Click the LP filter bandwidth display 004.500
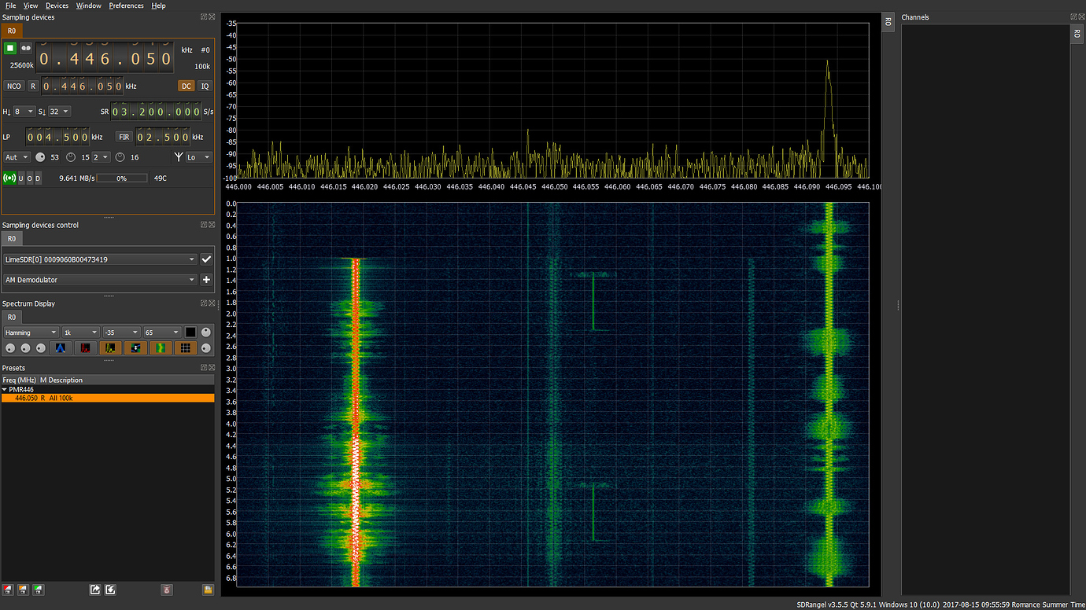The height and width of the screenshot is (610, 1086). click(57, 137)
